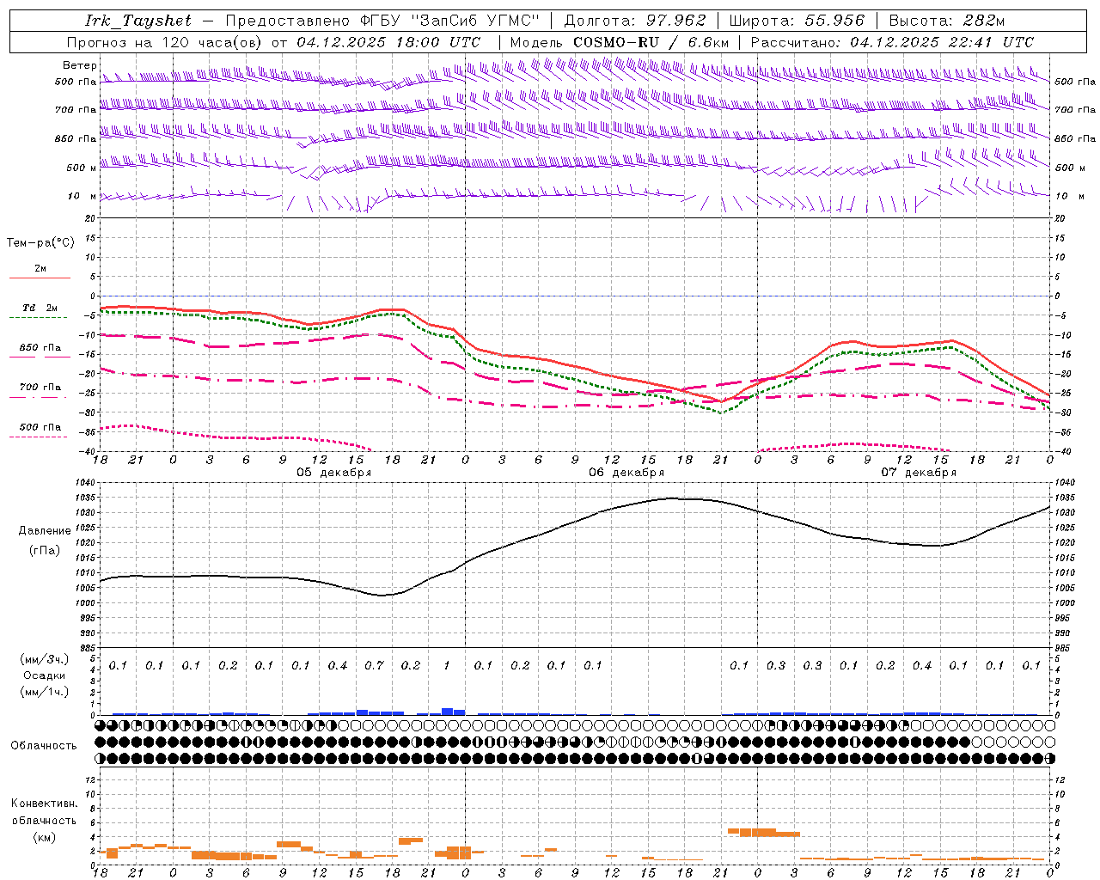Select the (мм/3ч.) precipitation unit label

45,659
